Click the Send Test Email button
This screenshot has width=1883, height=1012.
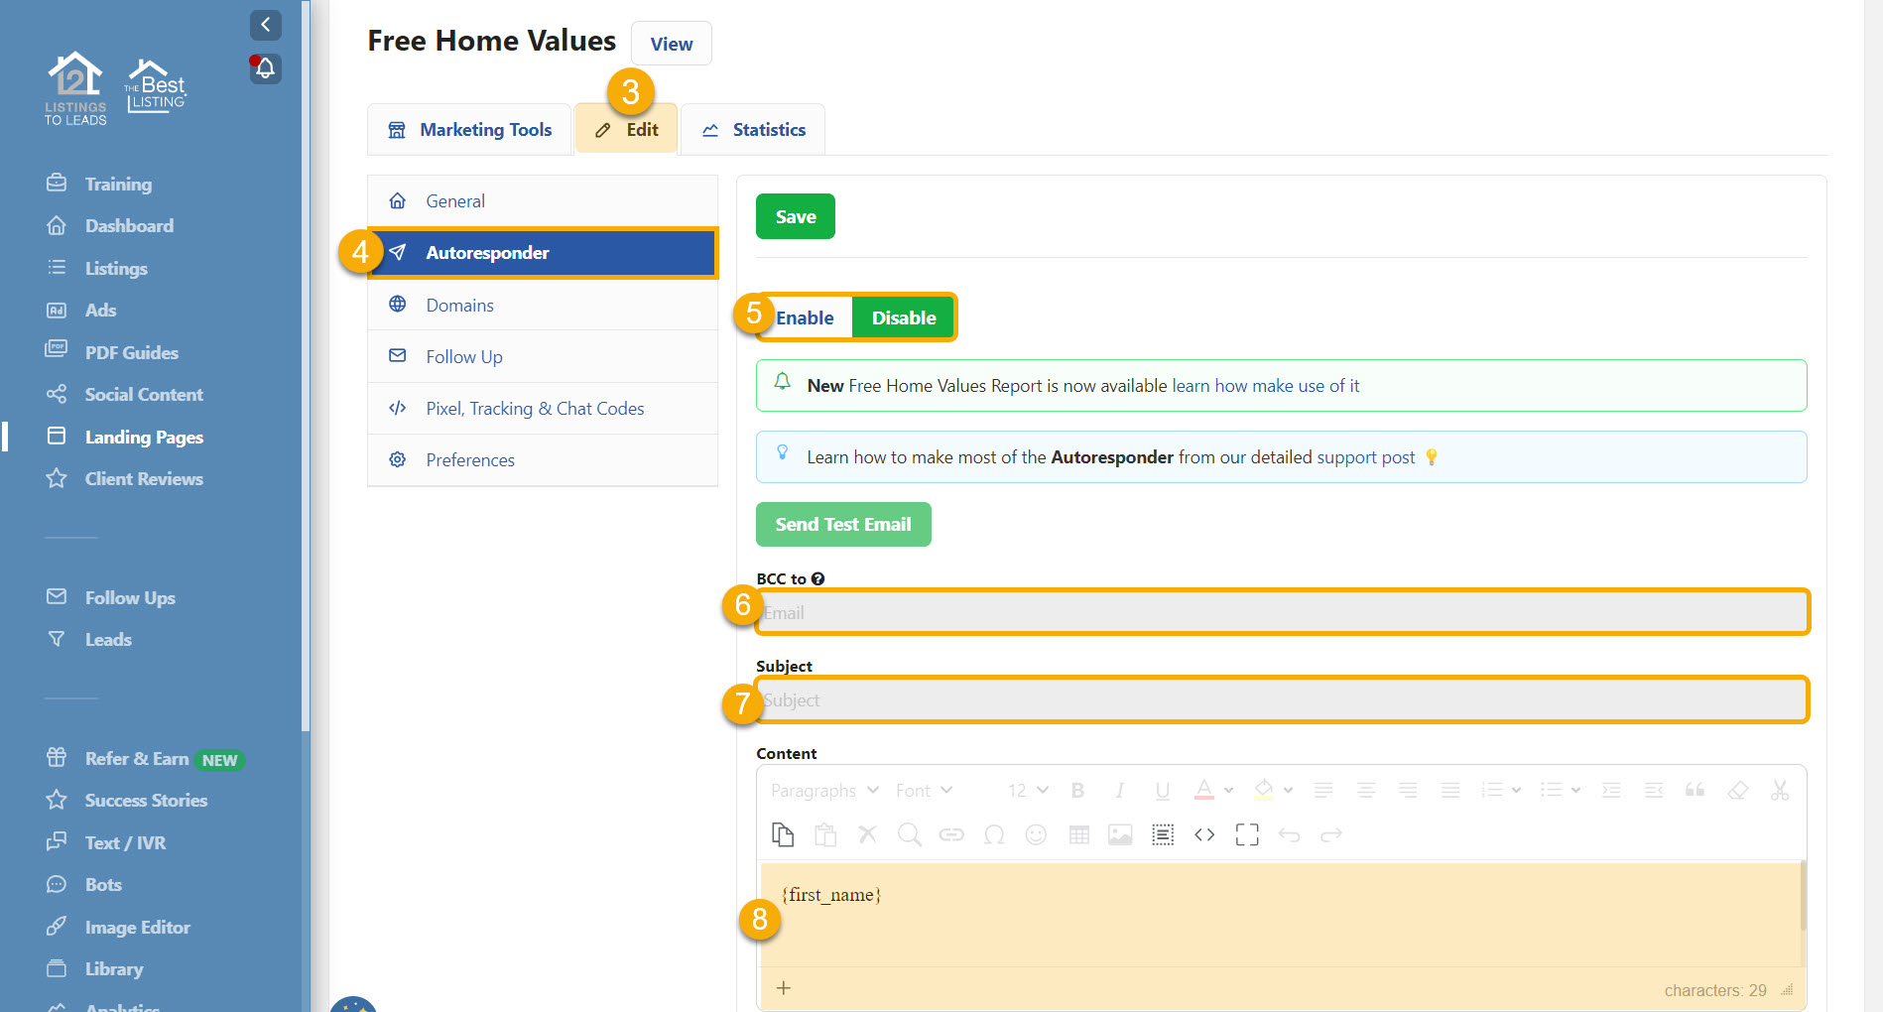(843, 525)
